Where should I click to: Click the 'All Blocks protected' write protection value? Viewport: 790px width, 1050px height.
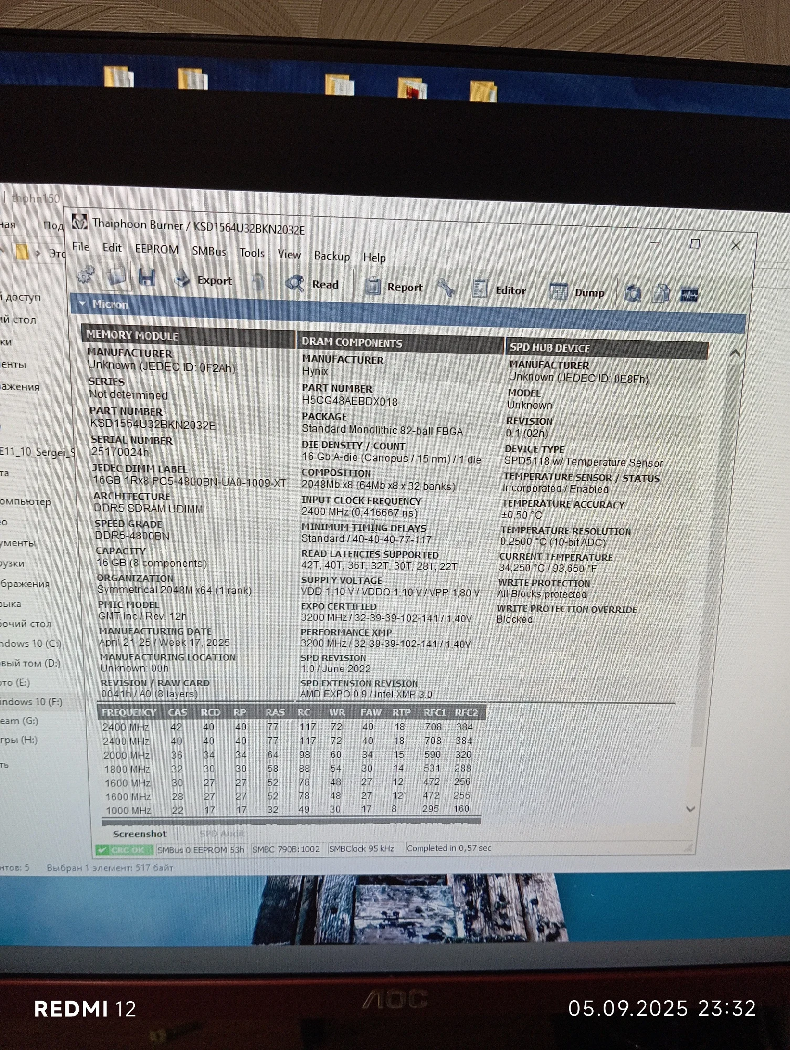click(x=542, y=594)
